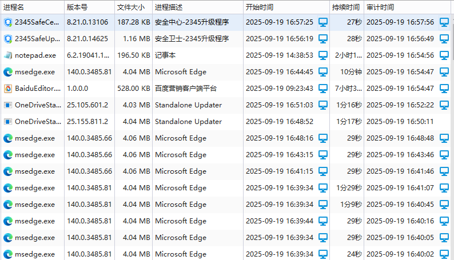The width and height of the screenshot is (454, 260).
Task: Select the notepad.exe notebook icon
Action: point(8,55)
